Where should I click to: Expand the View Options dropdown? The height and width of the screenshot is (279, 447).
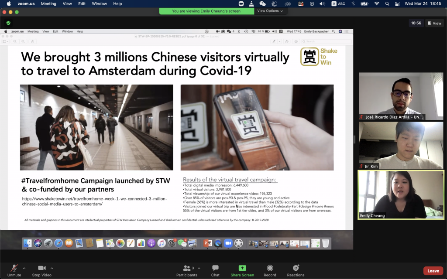(270, 11)
